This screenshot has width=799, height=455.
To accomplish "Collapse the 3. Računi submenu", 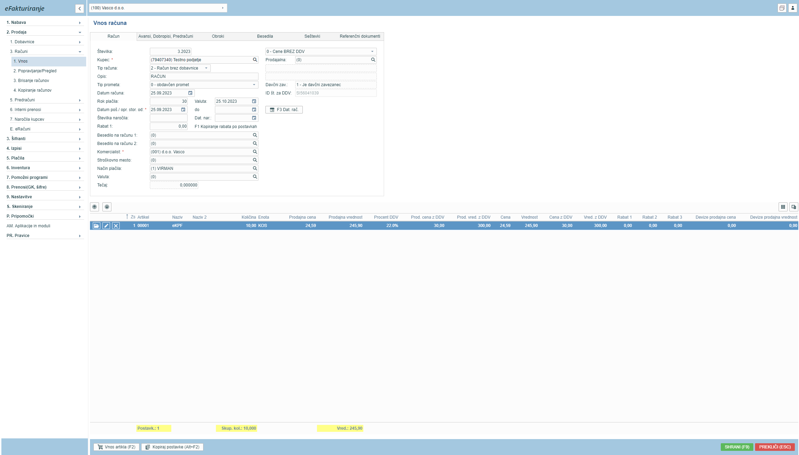I will point(47,52).
